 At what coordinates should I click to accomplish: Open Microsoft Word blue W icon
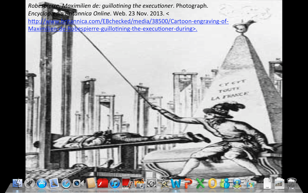pos(176,183)
